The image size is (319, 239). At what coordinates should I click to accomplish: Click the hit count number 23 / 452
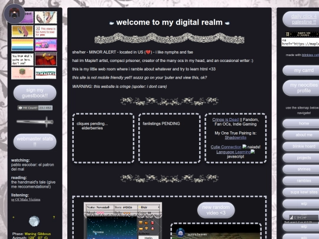tap(45, 108)
